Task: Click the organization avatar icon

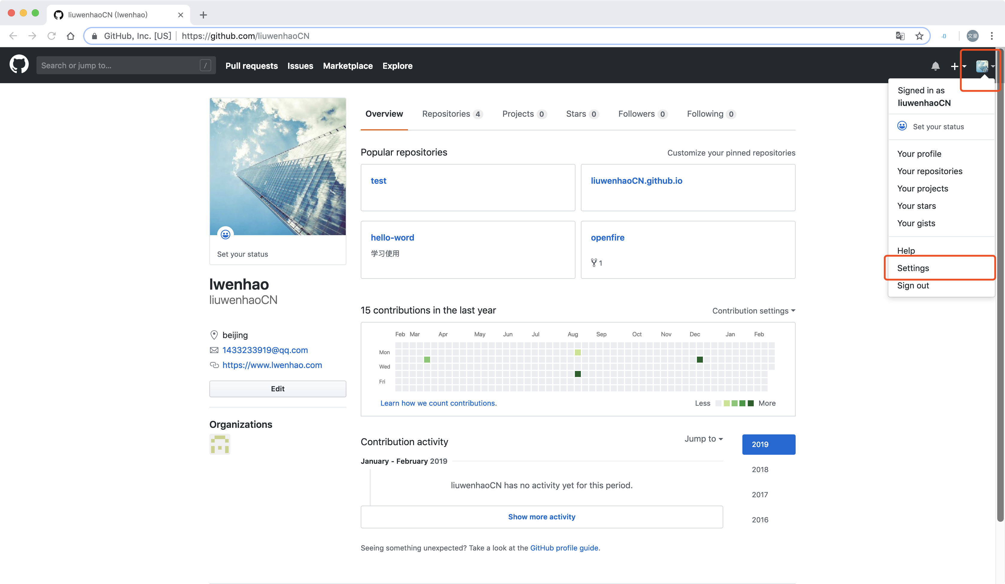Action: 220,444
